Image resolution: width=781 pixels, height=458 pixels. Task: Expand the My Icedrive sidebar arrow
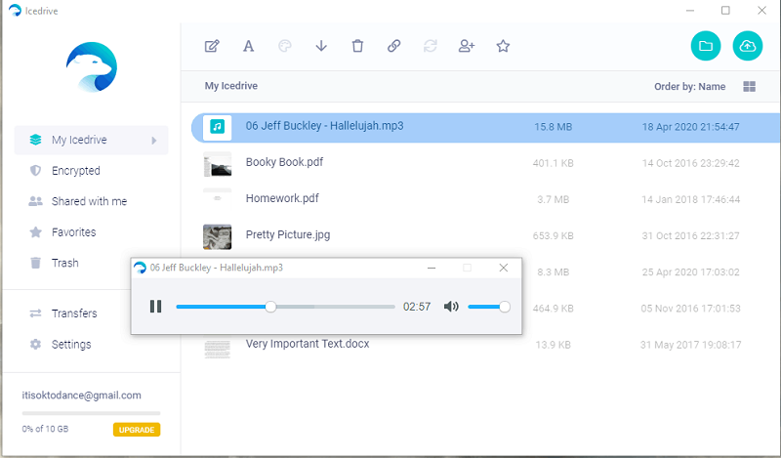(x=153, y=141)
